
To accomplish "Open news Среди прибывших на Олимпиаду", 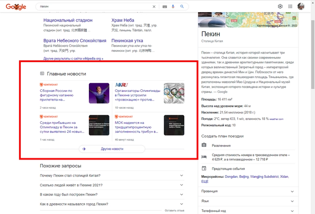I will click(62, 127).
